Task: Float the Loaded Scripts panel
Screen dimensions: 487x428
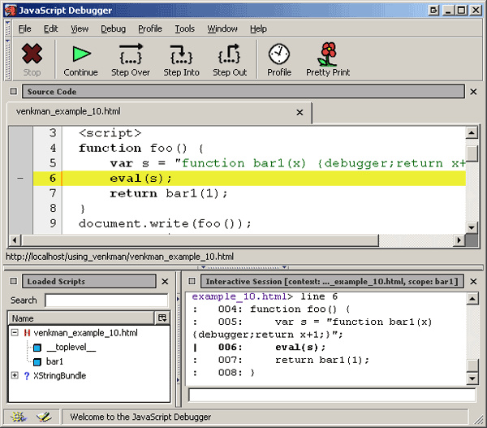Action: click(13, 281)
